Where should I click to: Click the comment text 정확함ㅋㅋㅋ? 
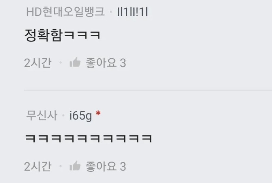pos(63,35)
